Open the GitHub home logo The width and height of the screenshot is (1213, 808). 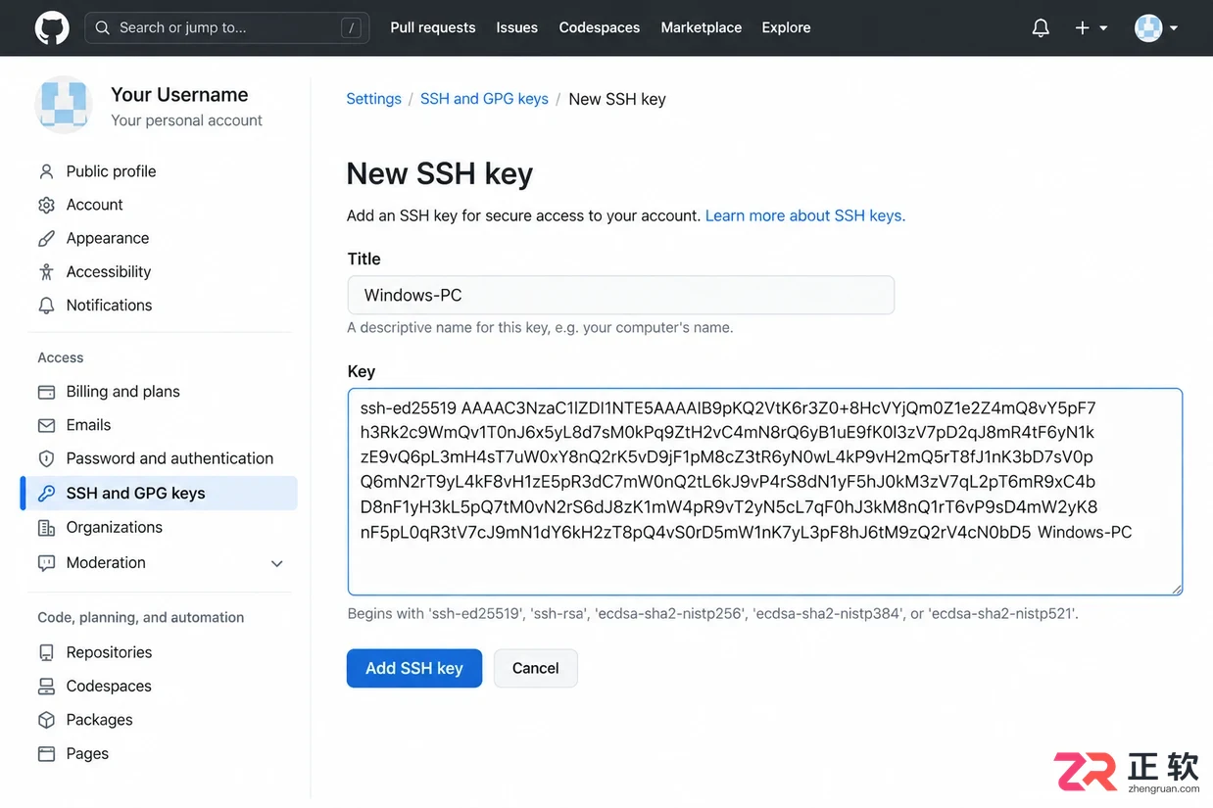pos(52,27)
